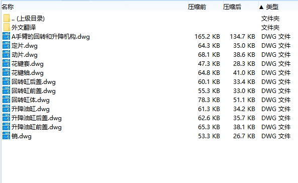298x183 pixels.
Task: Select file name 升降油缸后盖.dwg
Action: pos(37,118)
